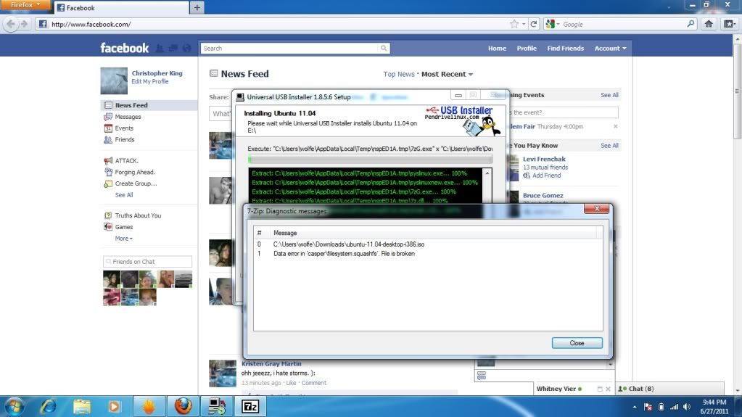Click See All for Upcoming Events

(x=609, y=95)
